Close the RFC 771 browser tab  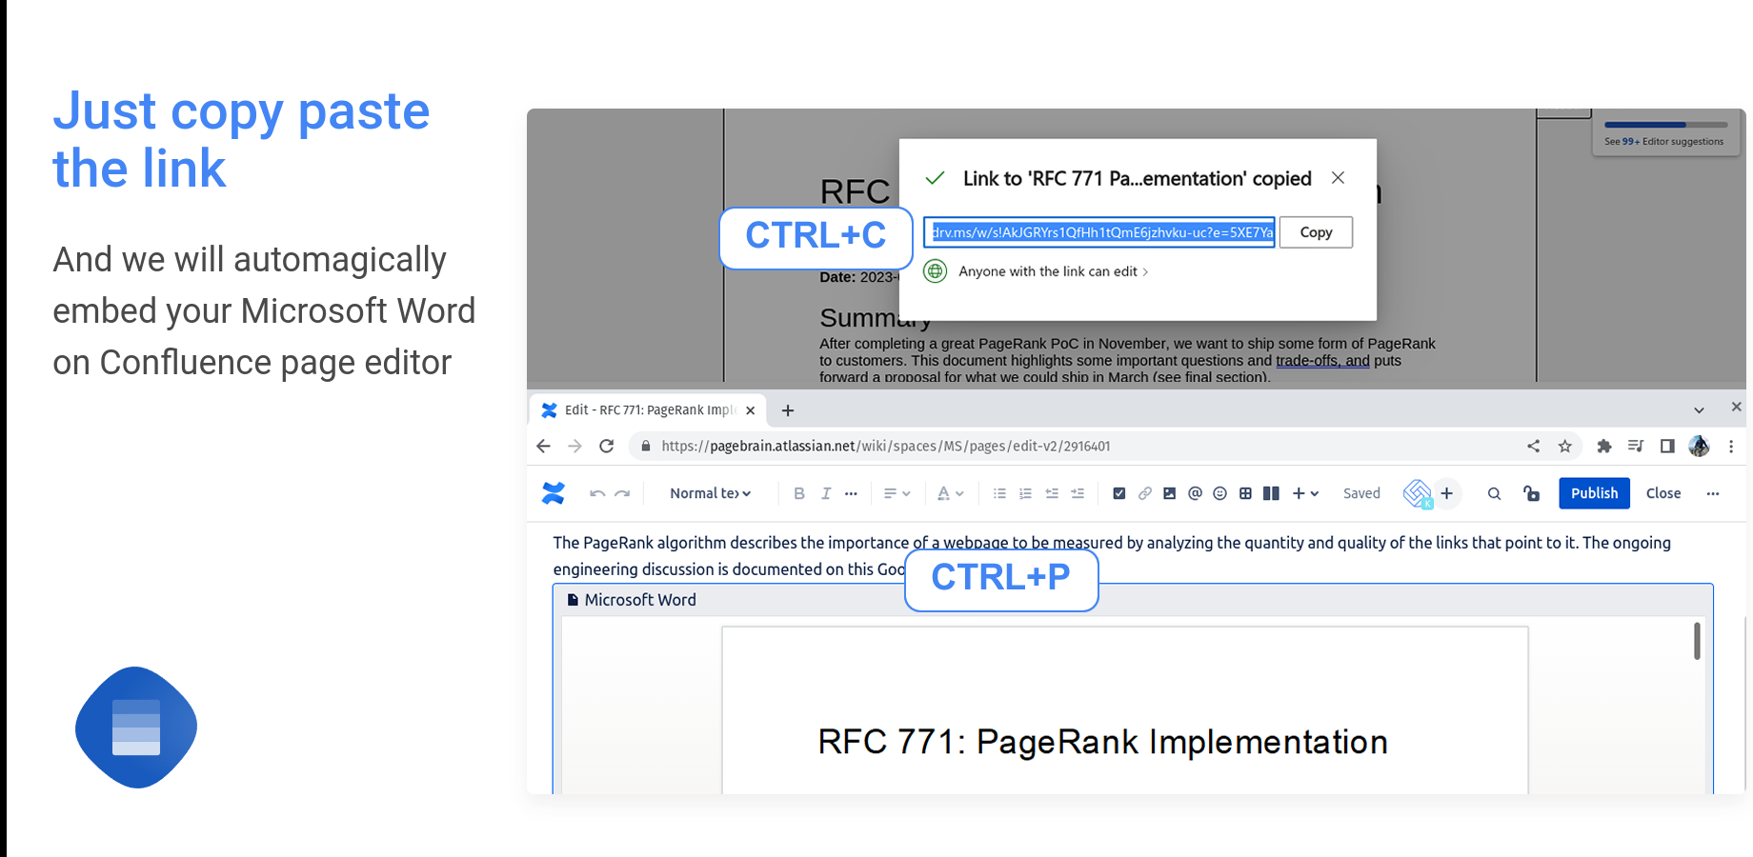tap(751, 410)
